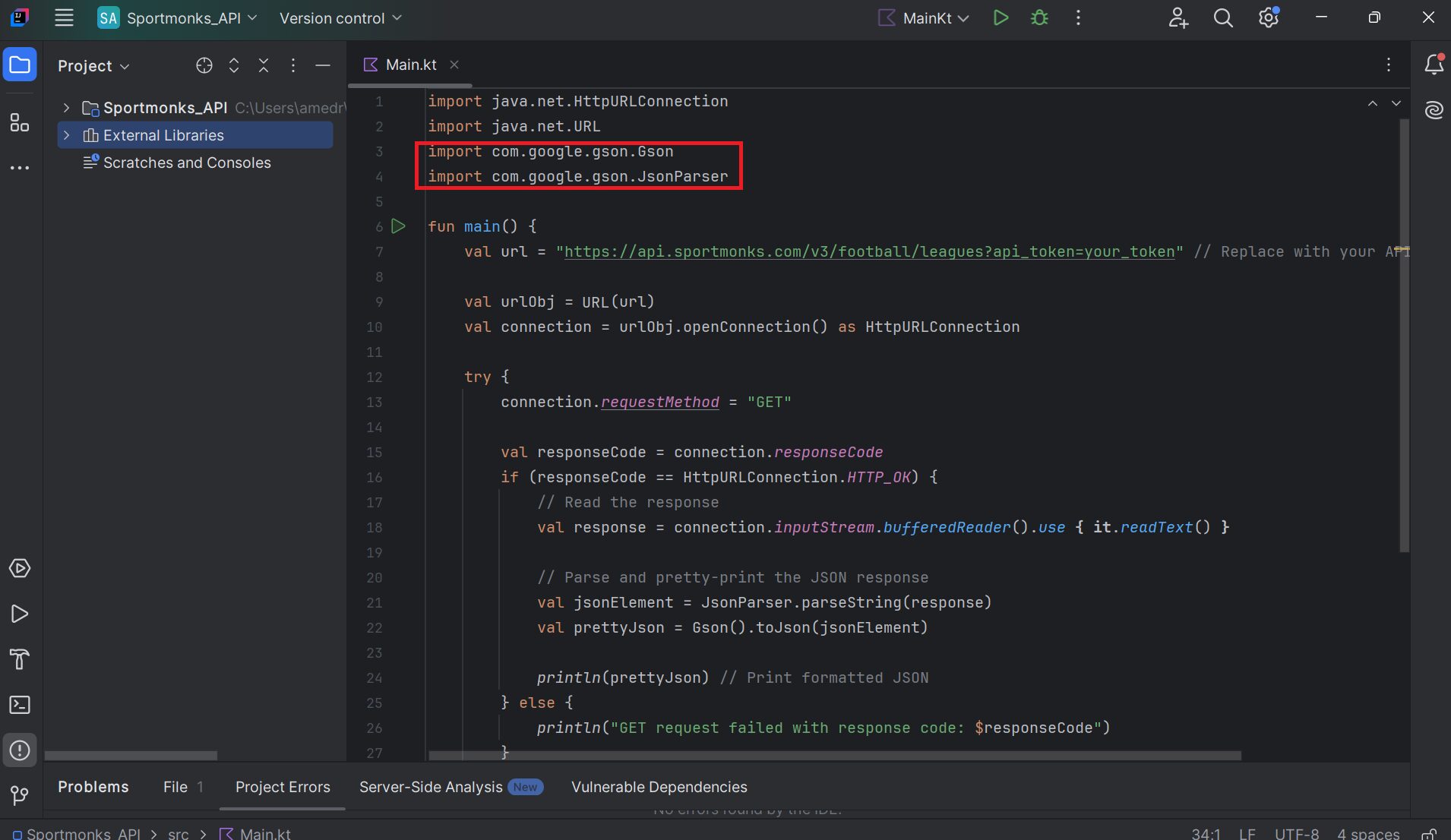1451x840 pixels.
Task: Open the Git version control tool window
Action: point(20,795)
